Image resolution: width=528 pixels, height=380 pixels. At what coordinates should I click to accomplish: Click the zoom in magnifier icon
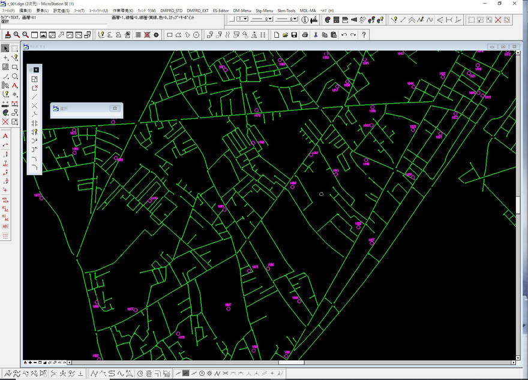[17, 35]
